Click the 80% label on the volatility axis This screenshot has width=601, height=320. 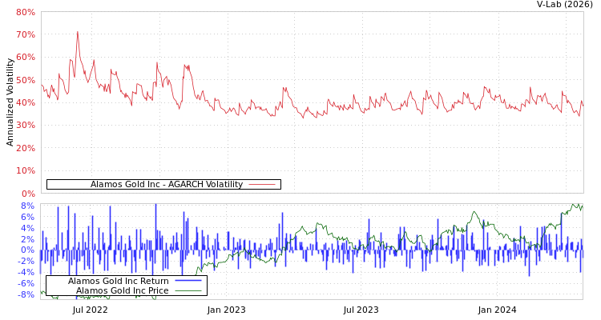[x=26, y=13]
